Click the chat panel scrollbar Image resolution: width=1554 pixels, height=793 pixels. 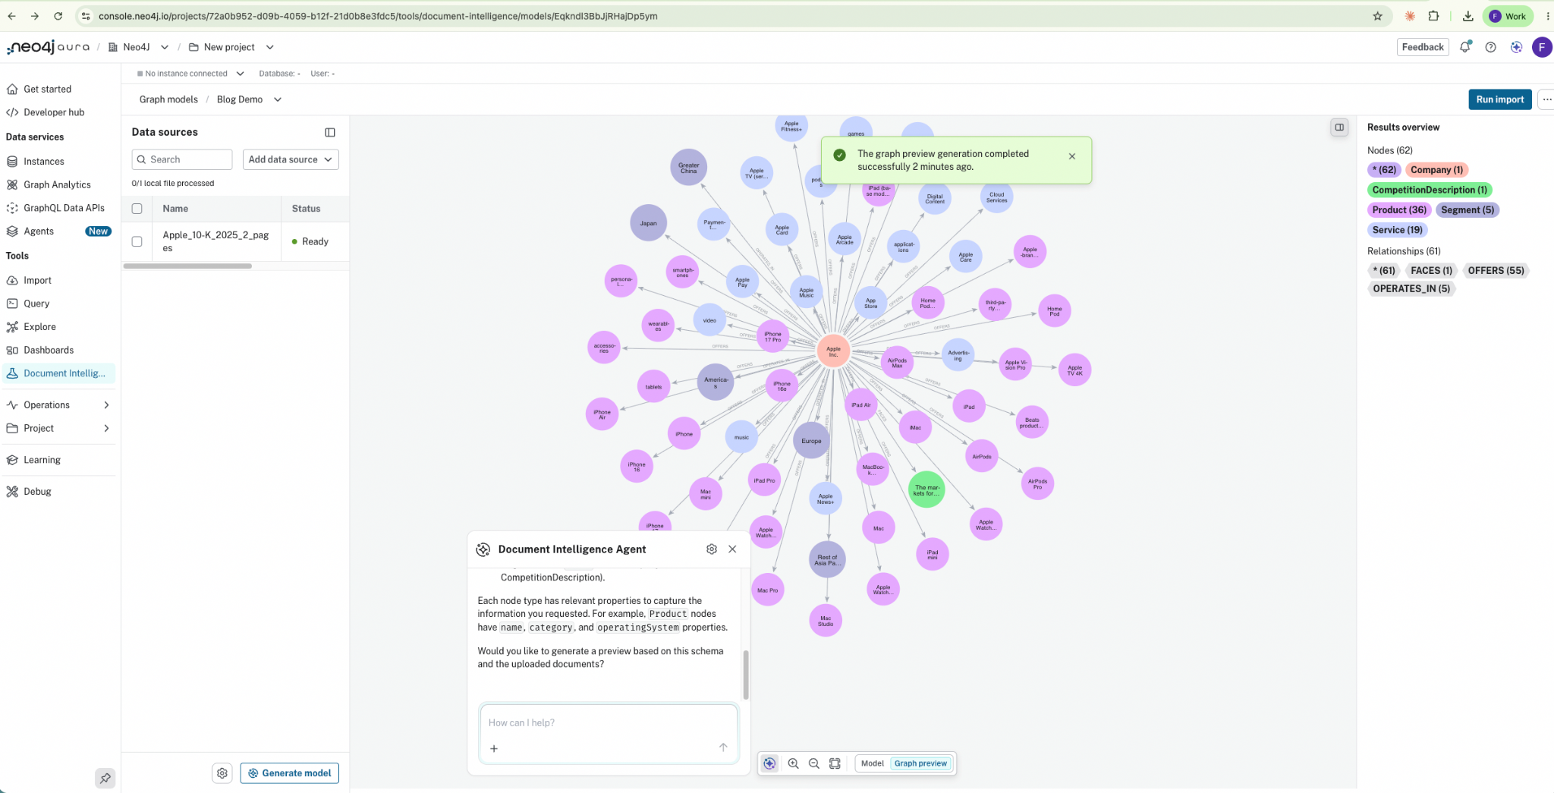click(746, 675)
